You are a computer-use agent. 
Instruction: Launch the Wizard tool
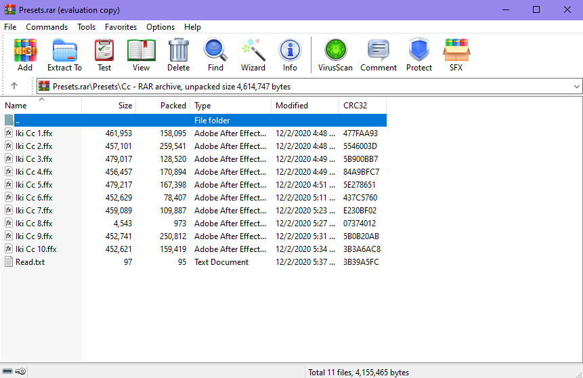(x=253, y=55)
